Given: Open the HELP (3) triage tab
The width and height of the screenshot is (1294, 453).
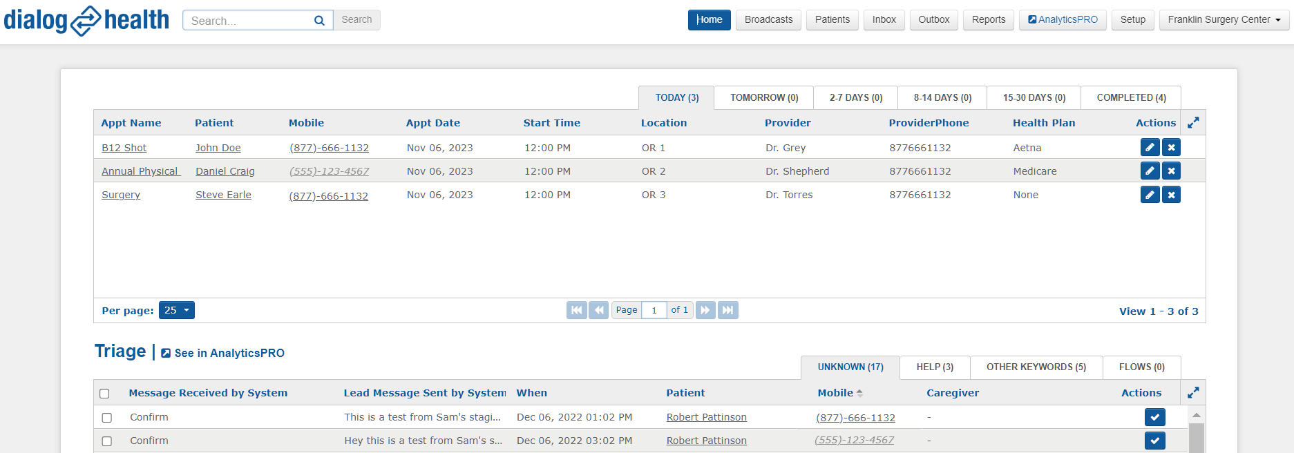Looking at the screenshot, I should pos(934,367).
